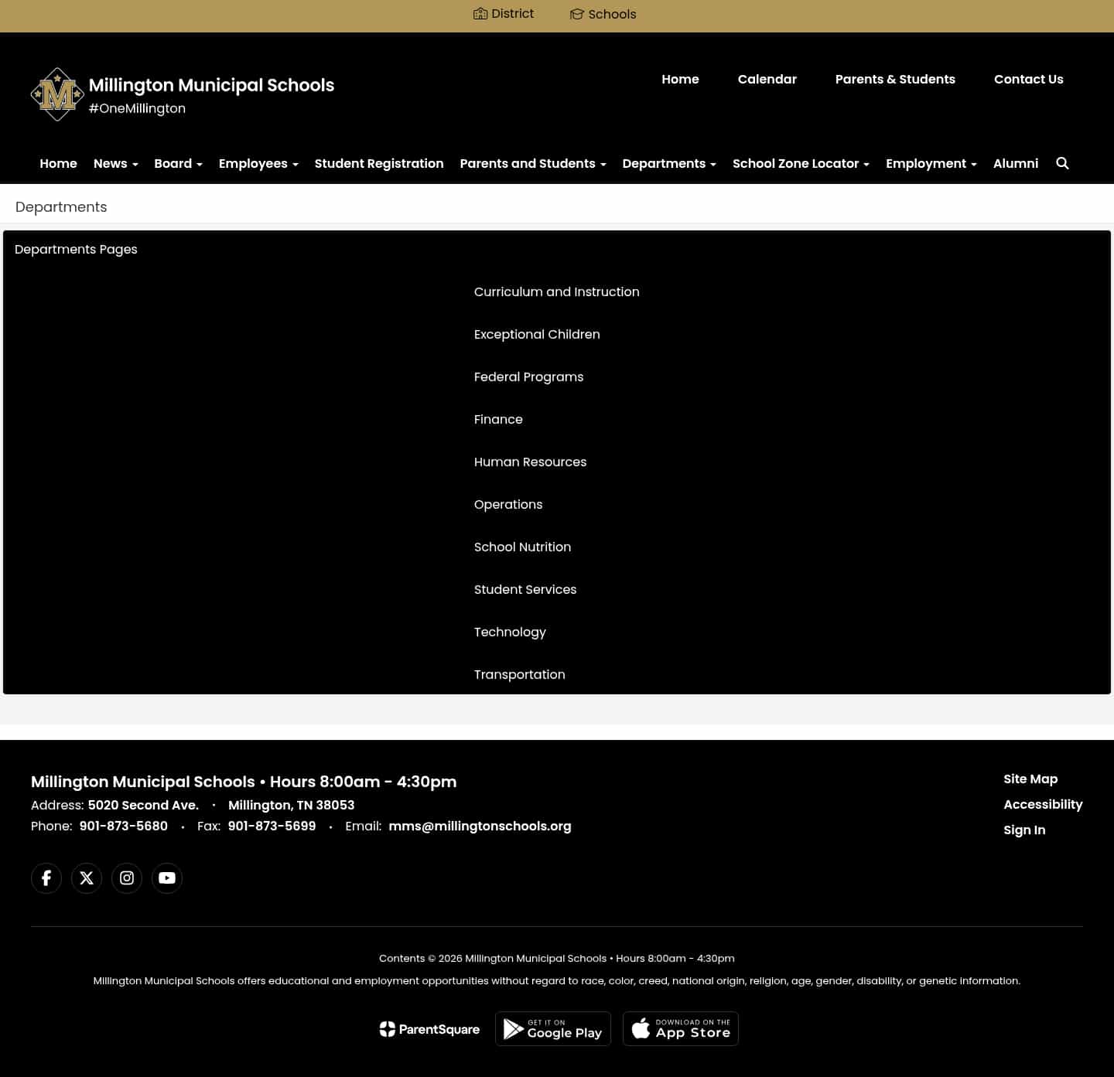Viewport: 1114px width, 1077px height.
Task: Select District in the top gold bar
Action: click(504, 14)
